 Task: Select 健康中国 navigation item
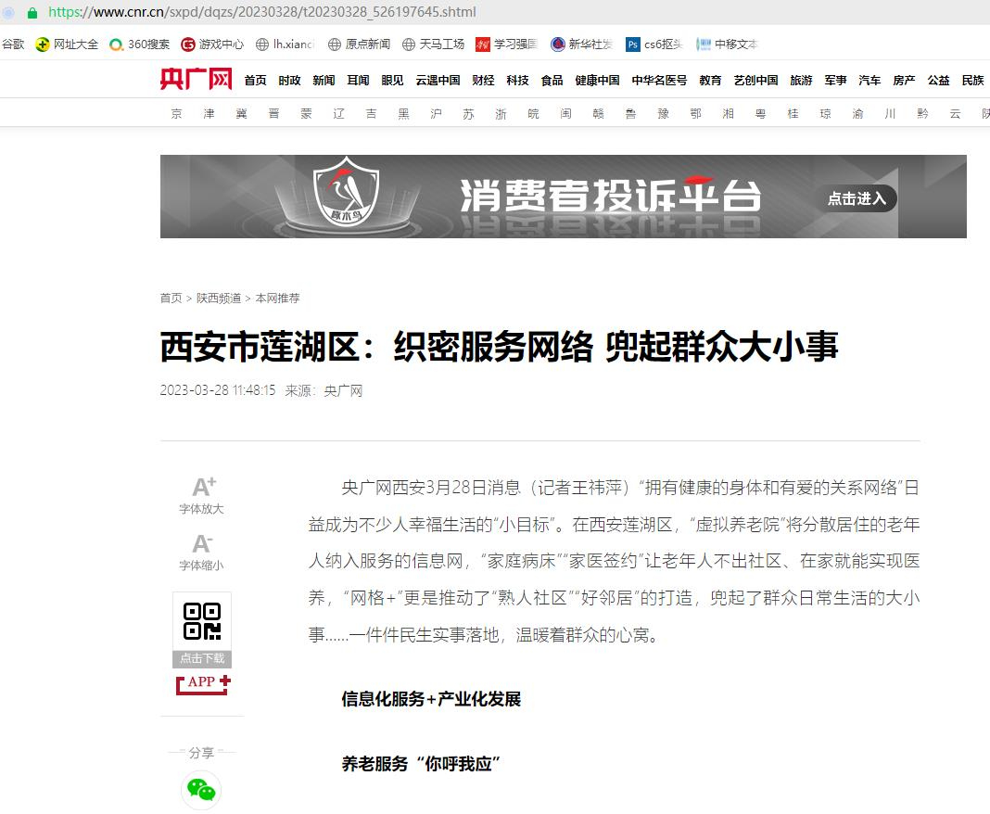tap(597, 81)
